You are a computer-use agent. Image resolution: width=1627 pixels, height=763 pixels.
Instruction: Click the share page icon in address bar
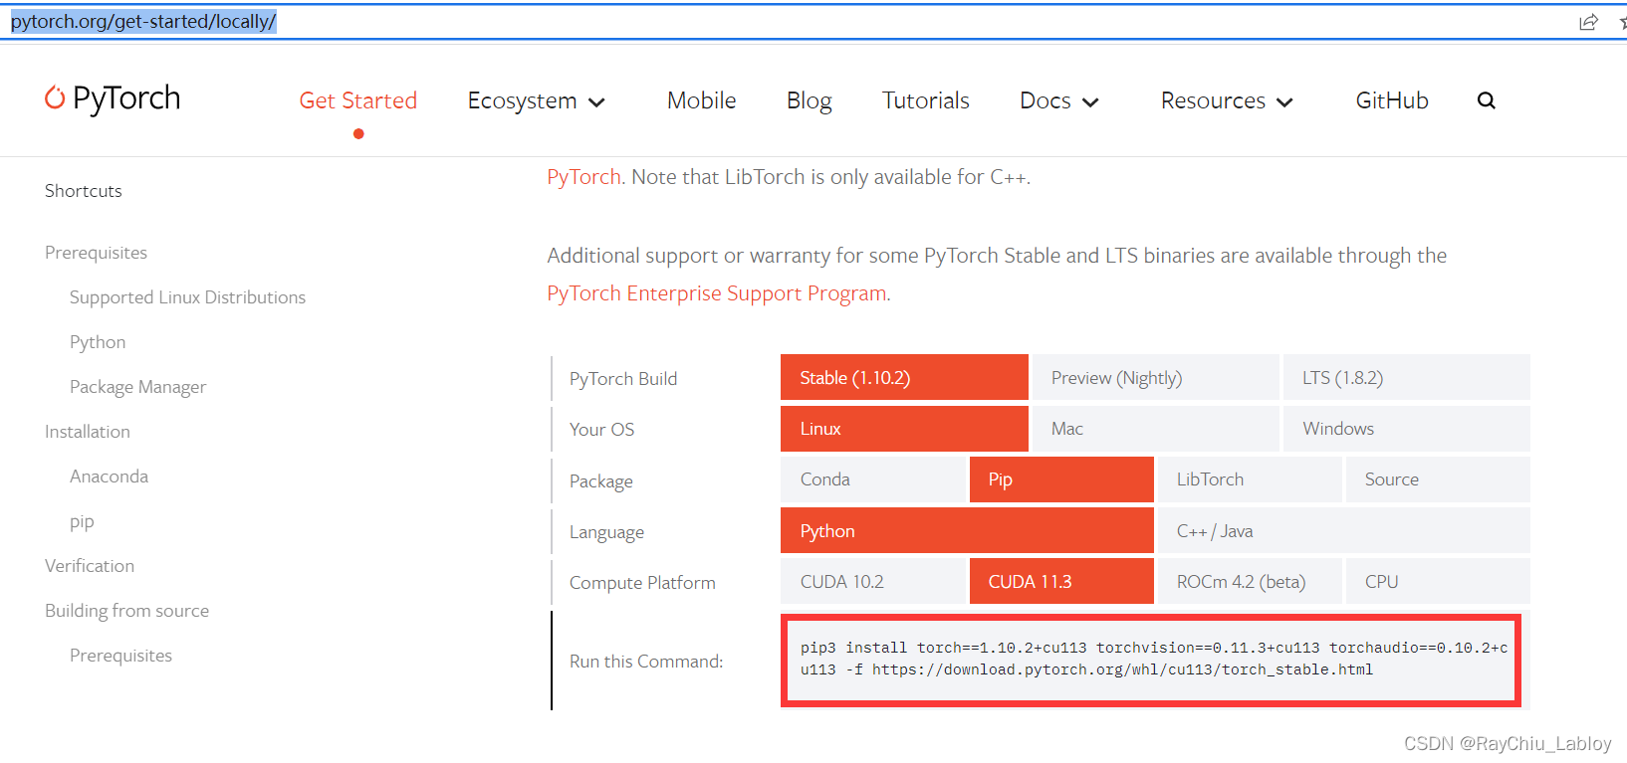click(1588, 22)
